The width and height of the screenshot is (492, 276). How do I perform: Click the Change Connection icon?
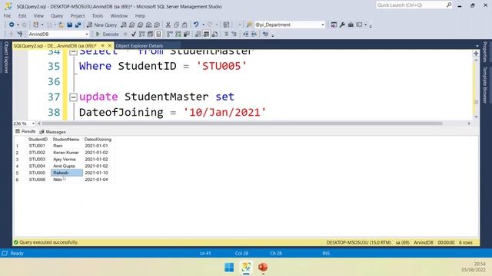click(20, 34)
